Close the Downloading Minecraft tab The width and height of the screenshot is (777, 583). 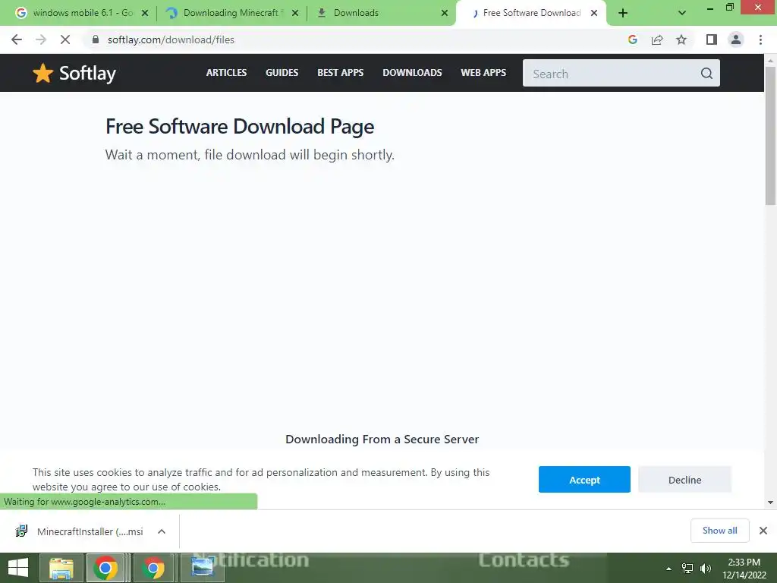295,13
